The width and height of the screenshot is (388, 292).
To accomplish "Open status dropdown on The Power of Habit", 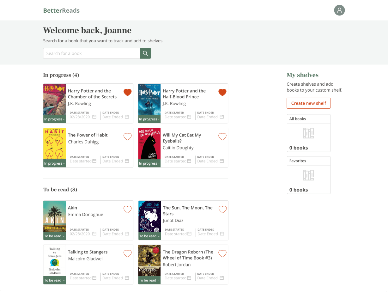I will click(x=54, y=163).
